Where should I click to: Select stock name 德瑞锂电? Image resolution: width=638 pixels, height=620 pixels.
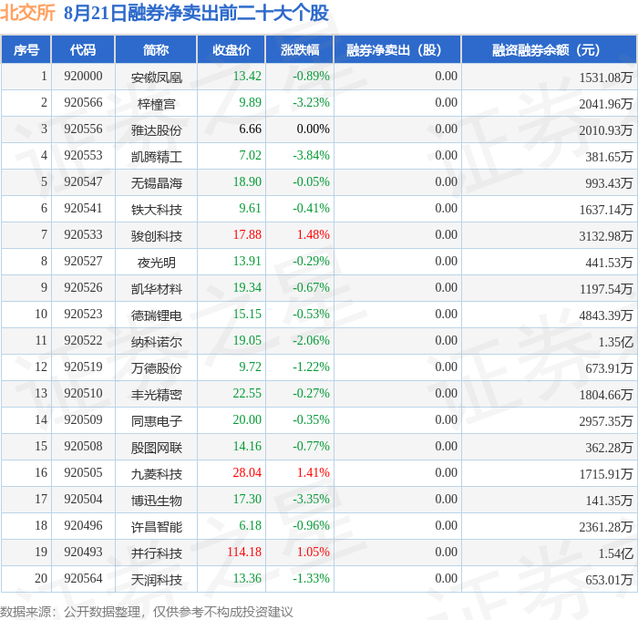tap(157, 315)
